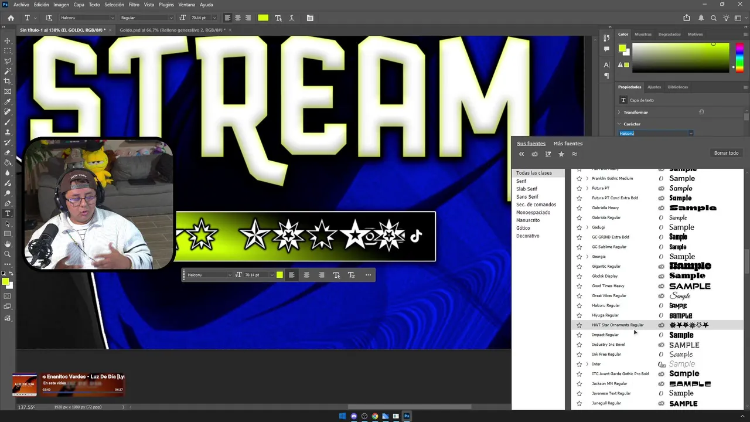Select the Rectangular Marquee tool
This screenshot has width=750, height=422.
(x=8, y=51)
